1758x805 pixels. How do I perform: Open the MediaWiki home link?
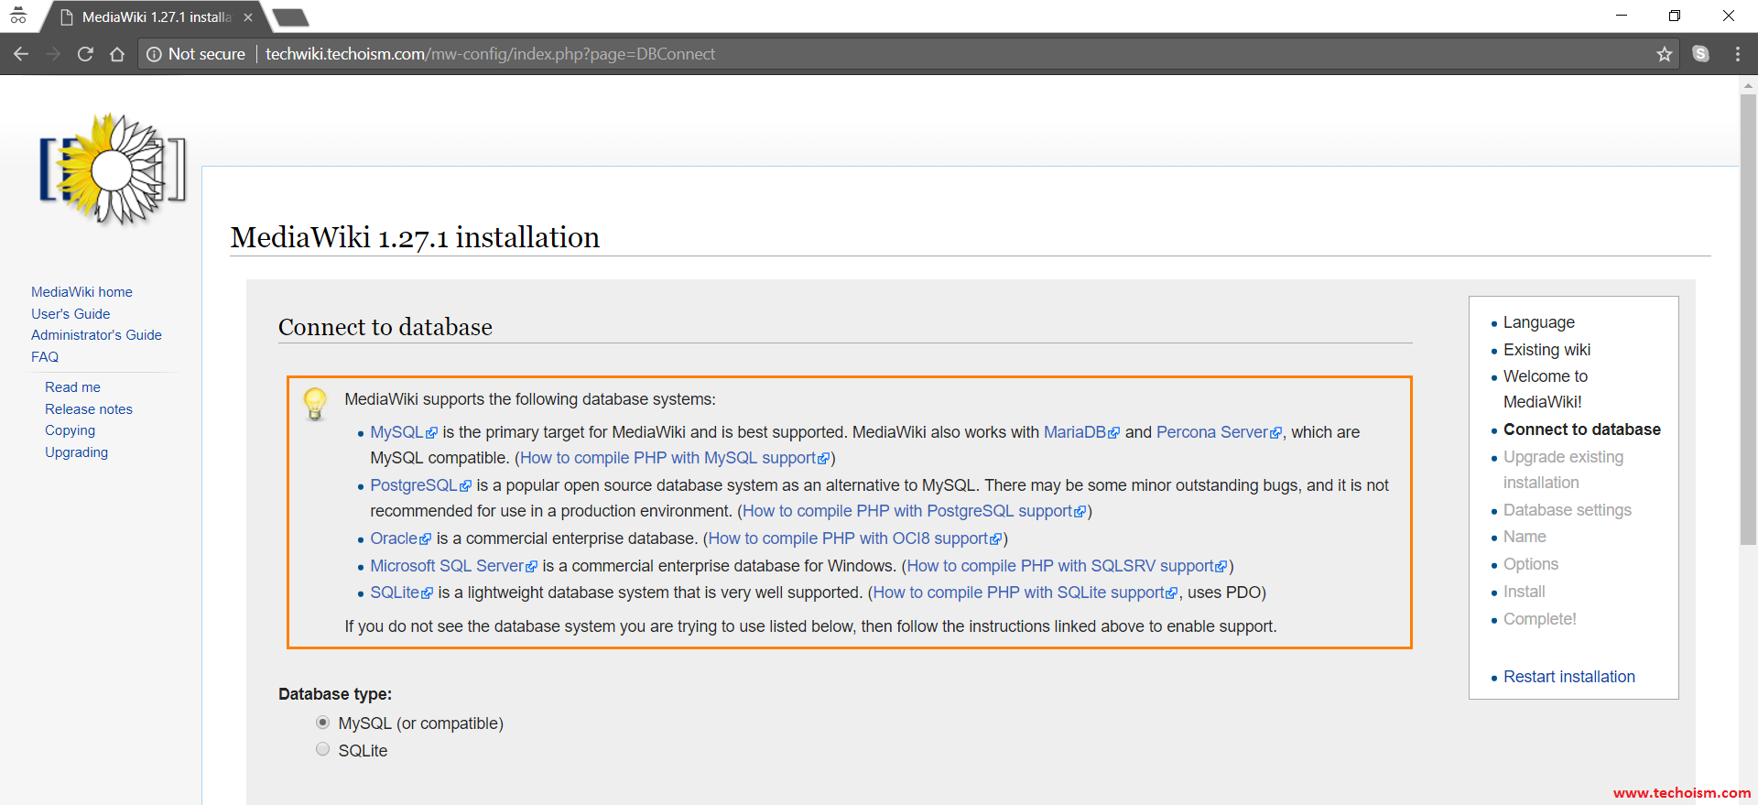81,291
